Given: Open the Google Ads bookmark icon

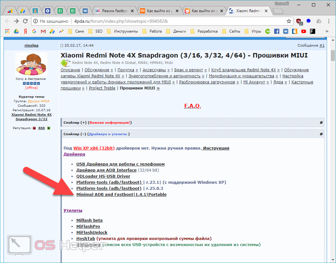Looking at the screenshot, I should tap(52, 31).
